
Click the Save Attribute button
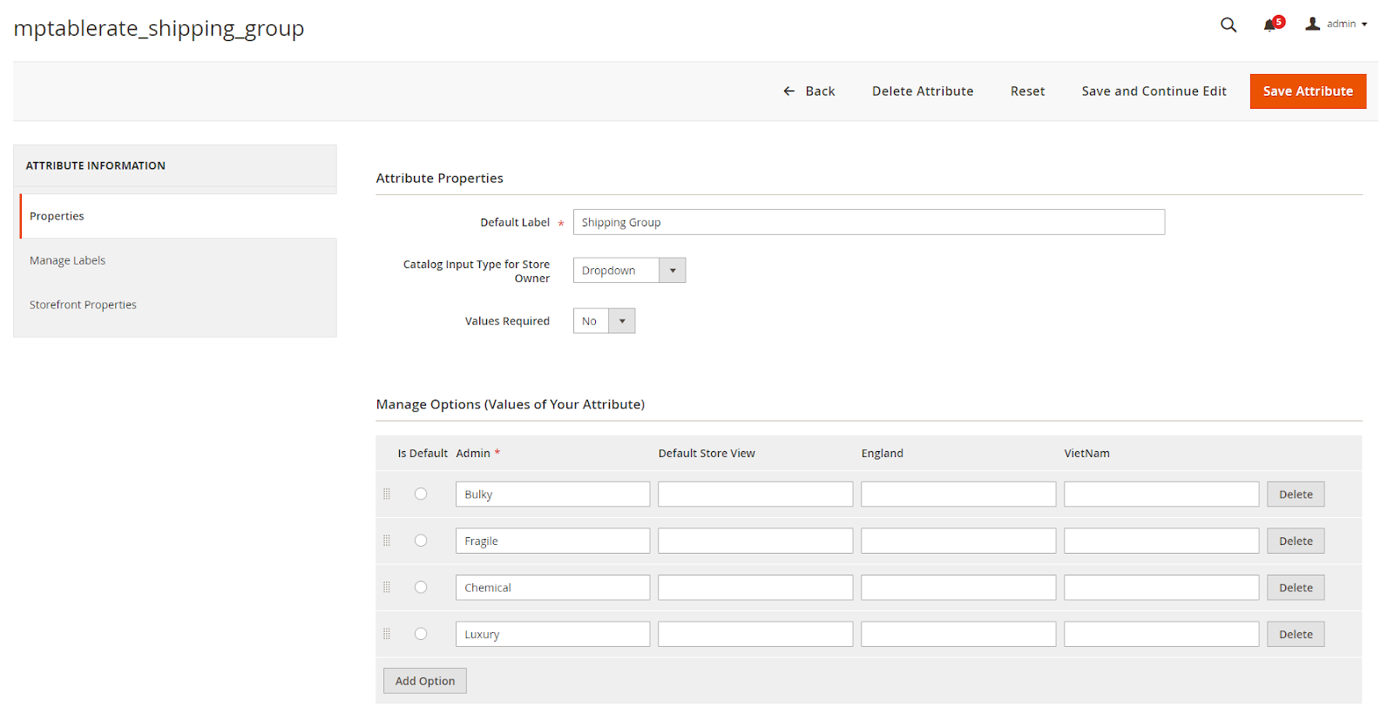1307,91
